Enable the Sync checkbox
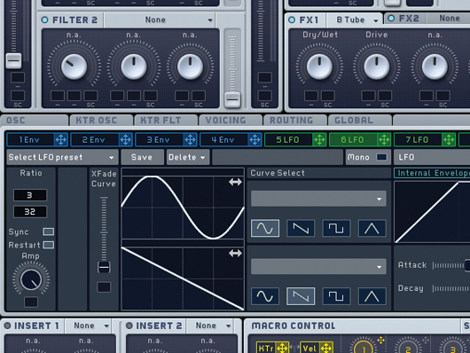Screen dimensions: 470x353 tap(49, 231)
